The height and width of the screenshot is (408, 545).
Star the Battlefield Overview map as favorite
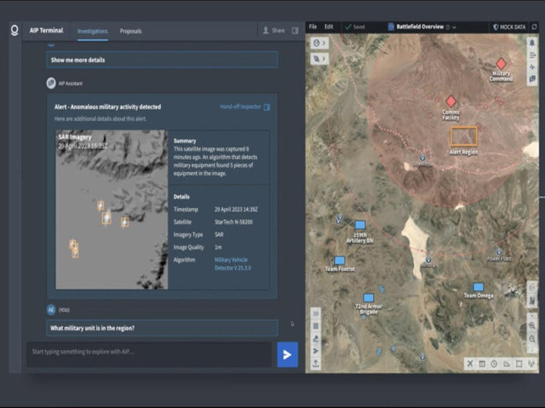coord(448,27)
